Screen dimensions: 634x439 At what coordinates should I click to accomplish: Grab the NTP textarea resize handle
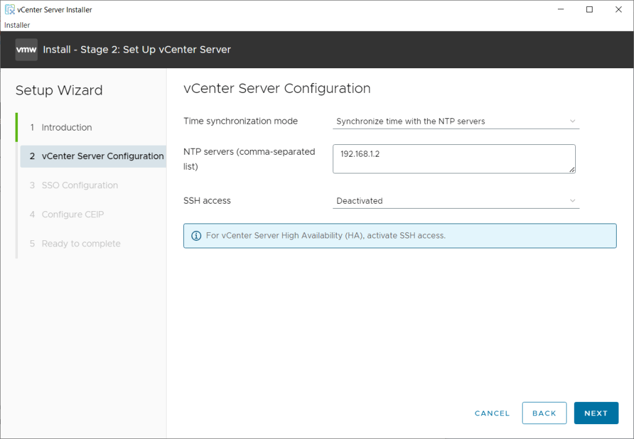tap(572, 170)
